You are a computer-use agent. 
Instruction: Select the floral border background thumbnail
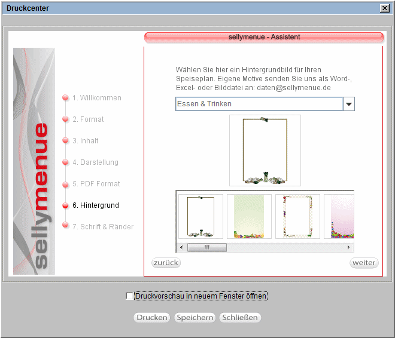click(x=297, y=216)
